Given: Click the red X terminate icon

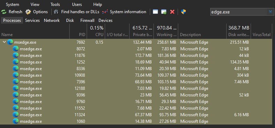Looking at the screenshot, I should point(172,12).
